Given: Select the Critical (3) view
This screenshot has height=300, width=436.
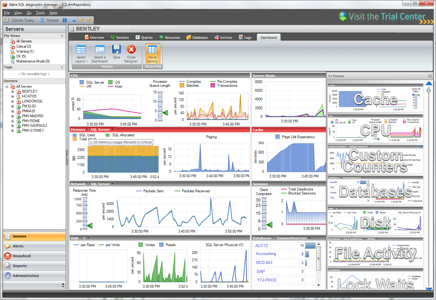Looking at the screenshot, I should tap(23, 46).
